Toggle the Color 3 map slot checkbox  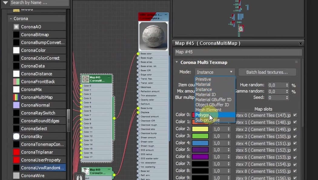pyautogui.click(x=295, y=136)
